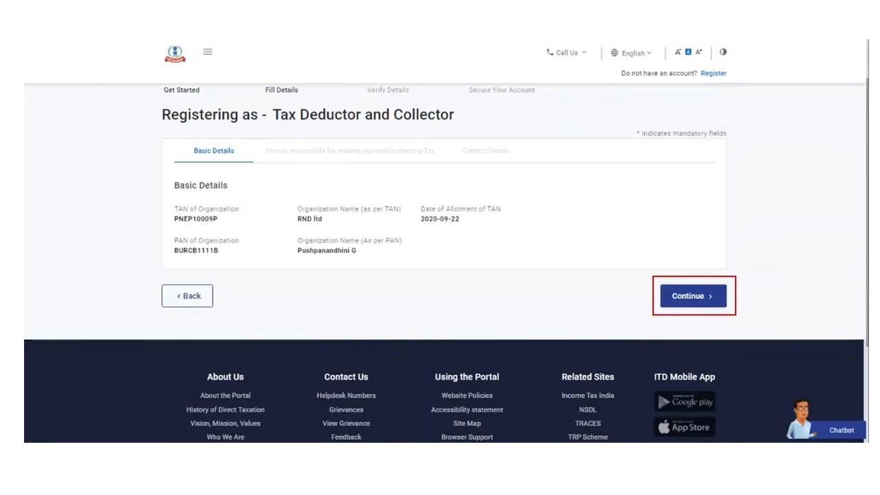Increase font size with A+ icon
The width and height of the screenshot is (880, 495).
pos(698,51)
